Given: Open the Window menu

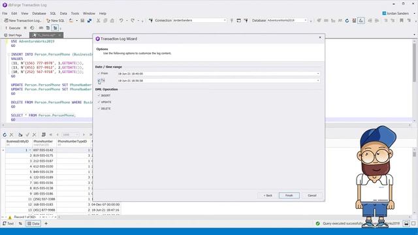Looking at the screenshot, I should 89,13.
